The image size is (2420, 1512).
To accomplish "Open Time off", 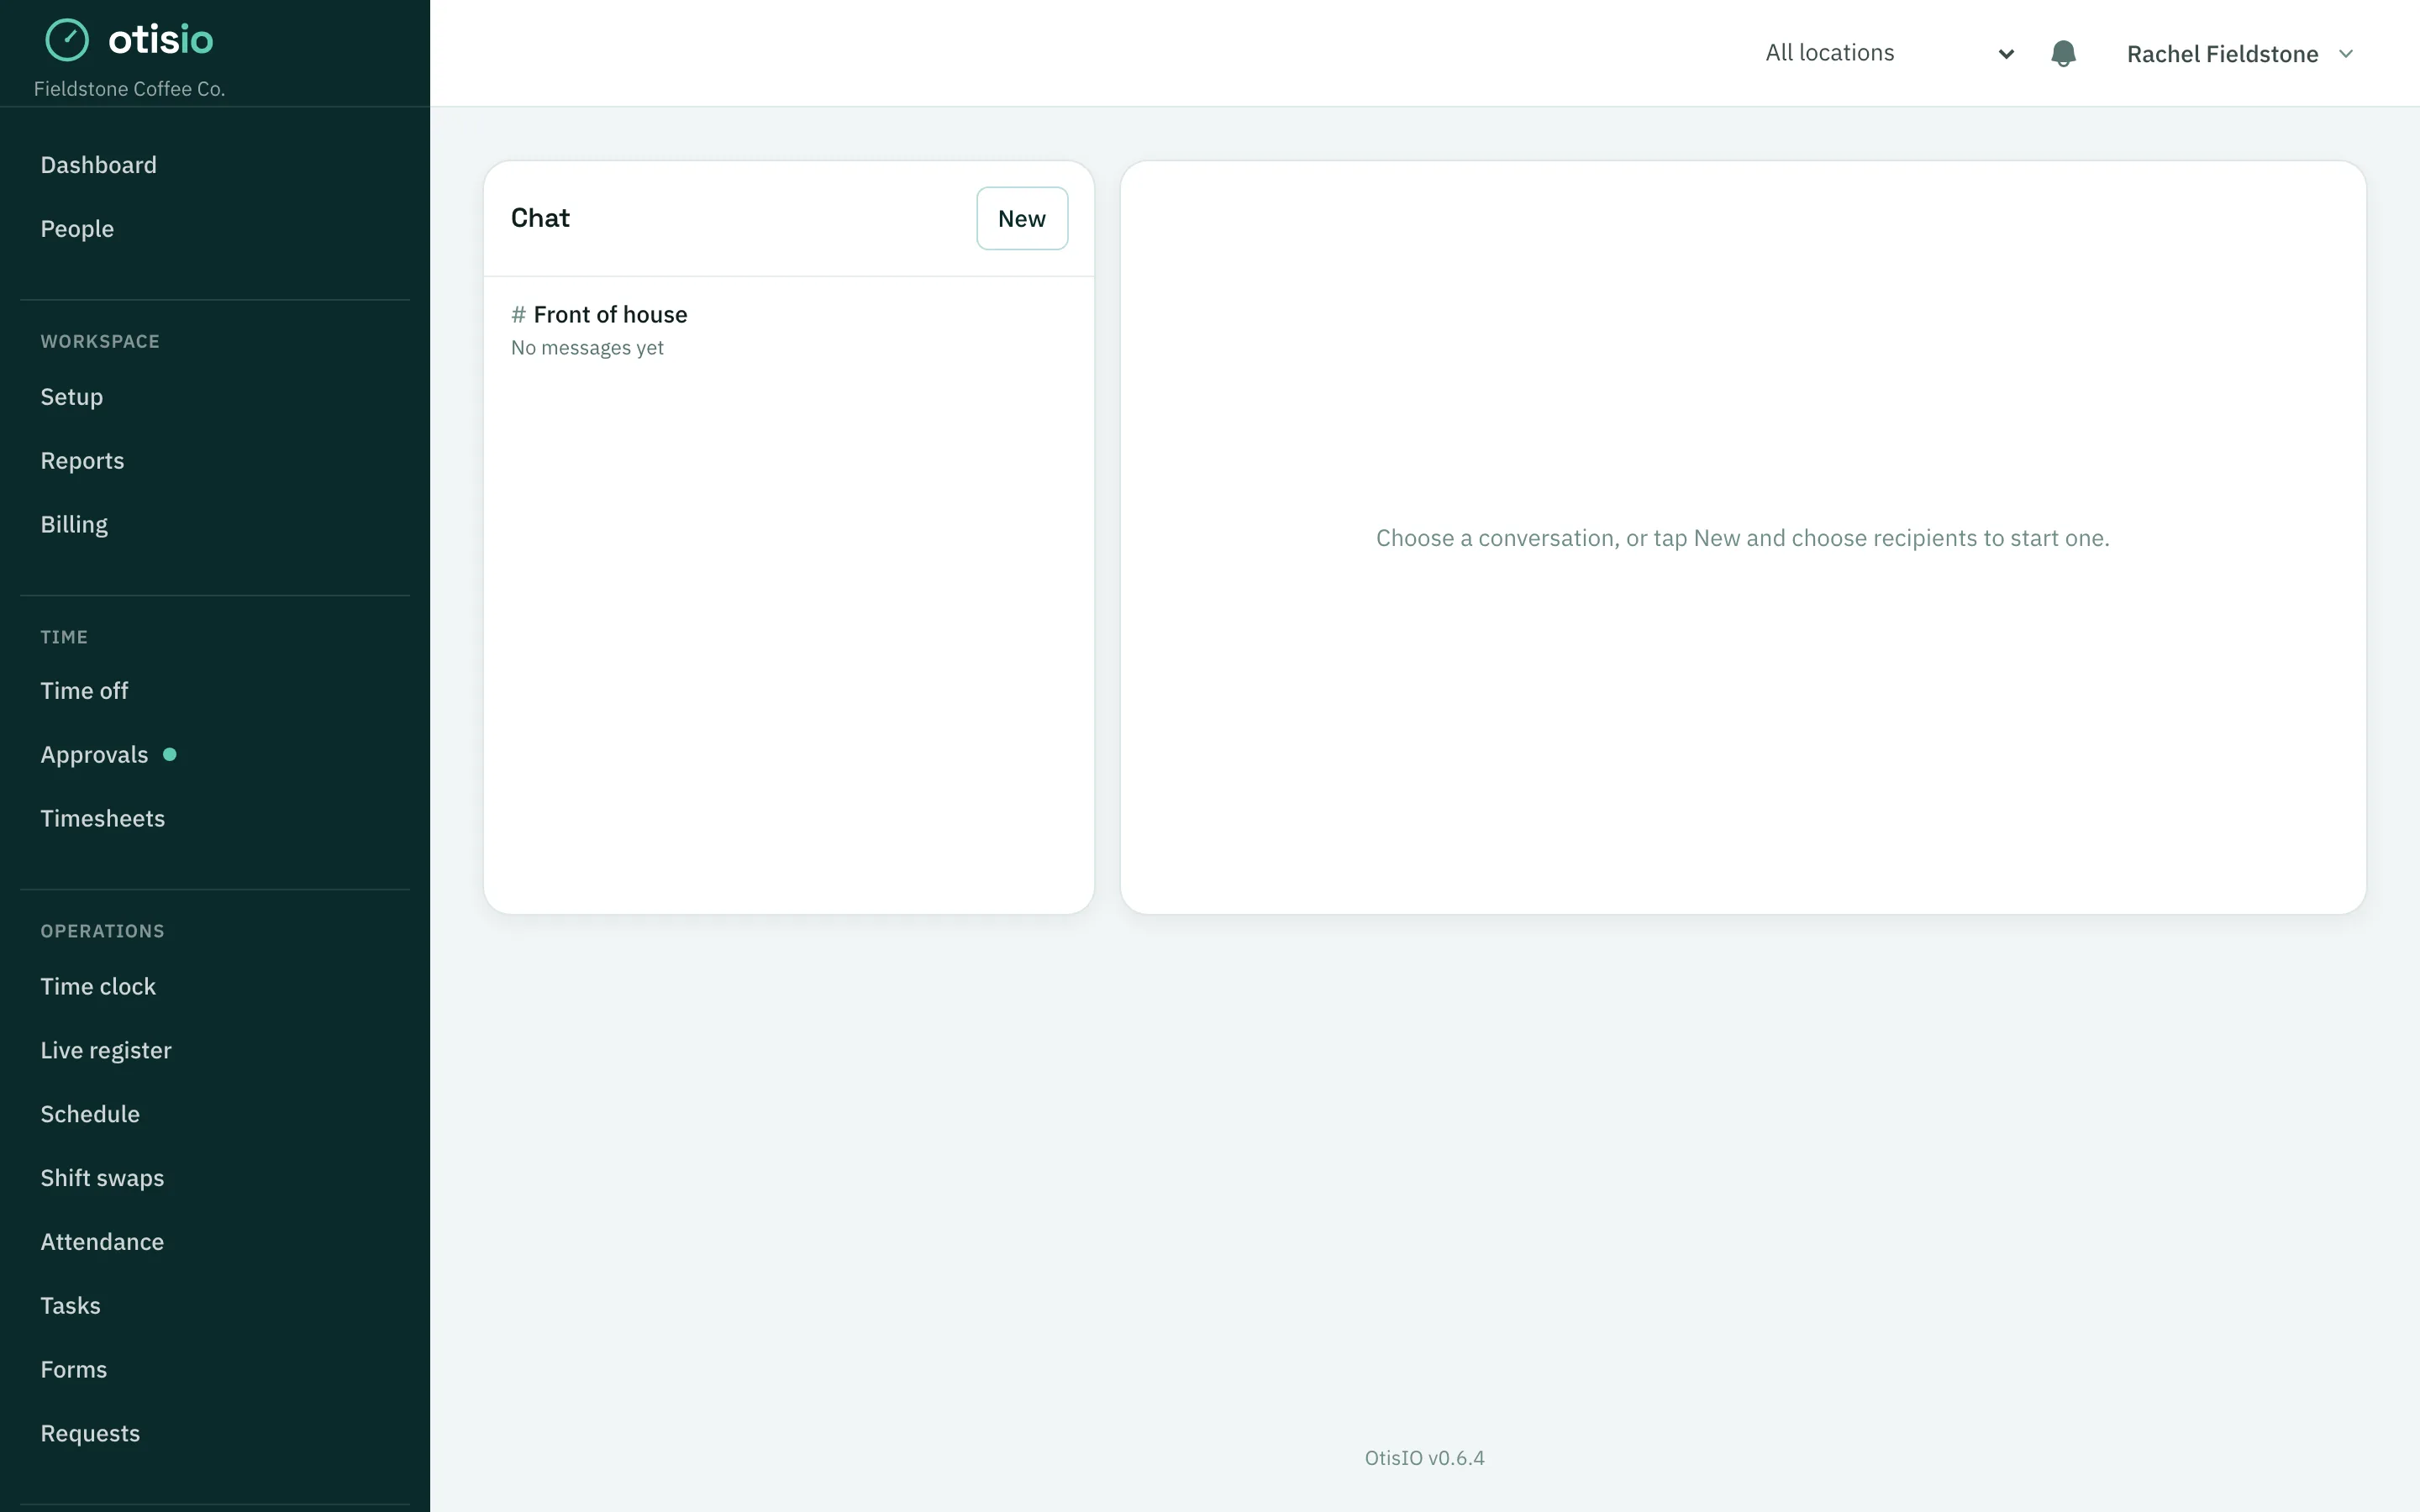I will [x=84, y=691].
